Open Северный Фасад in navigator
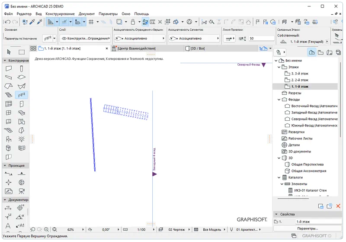Viewport: 346px width, 242px height. (314, 119)
